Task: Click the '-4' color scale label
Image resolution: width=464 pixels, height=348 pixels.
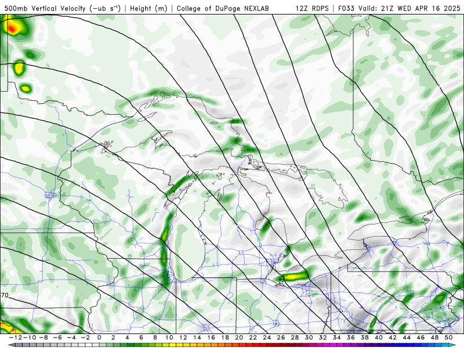Action: click(71, 338)
